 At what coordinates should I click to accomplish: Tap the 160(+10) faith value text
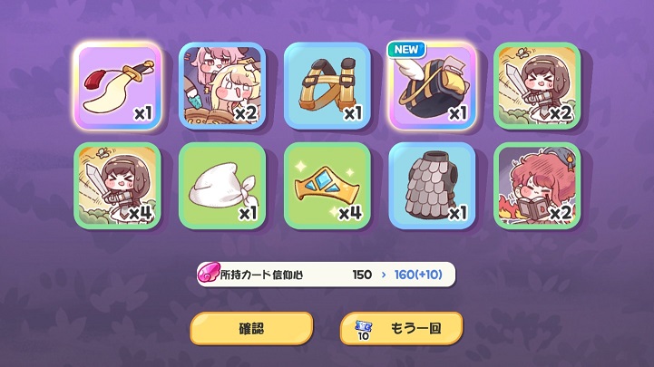coord(418,275)
